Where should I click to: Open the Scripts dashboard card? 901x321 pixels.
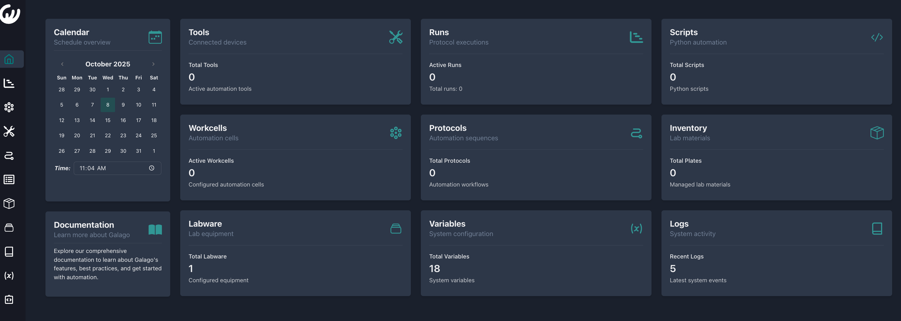(x=776, y=61)
